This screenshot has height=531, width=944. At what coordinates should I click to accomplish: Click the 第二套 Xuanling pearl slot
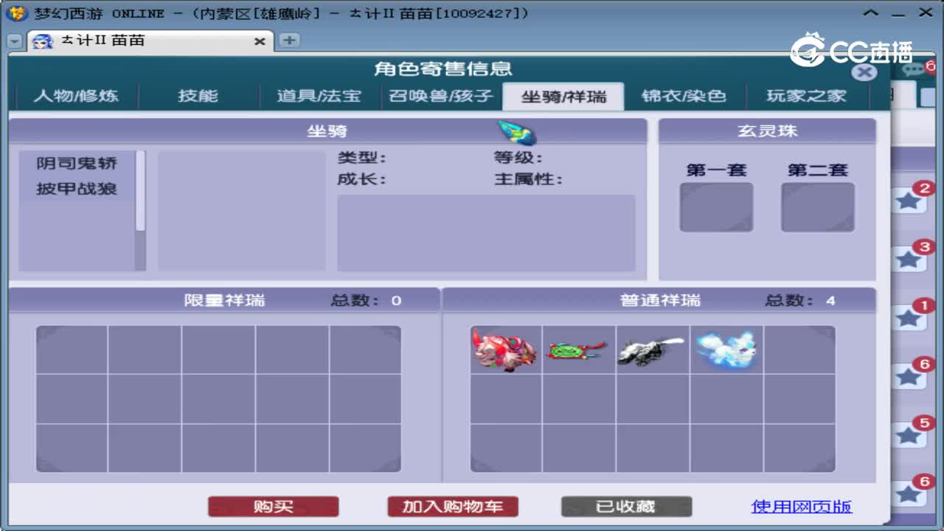point(817,207)
